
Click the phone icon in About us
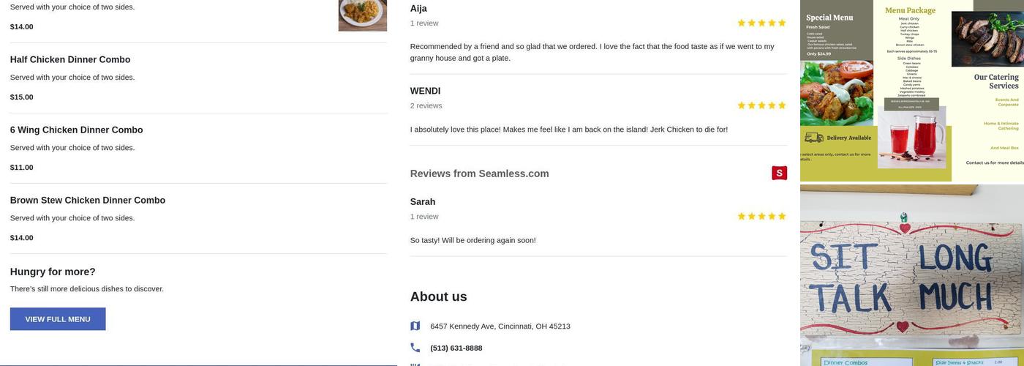[415, 348]
